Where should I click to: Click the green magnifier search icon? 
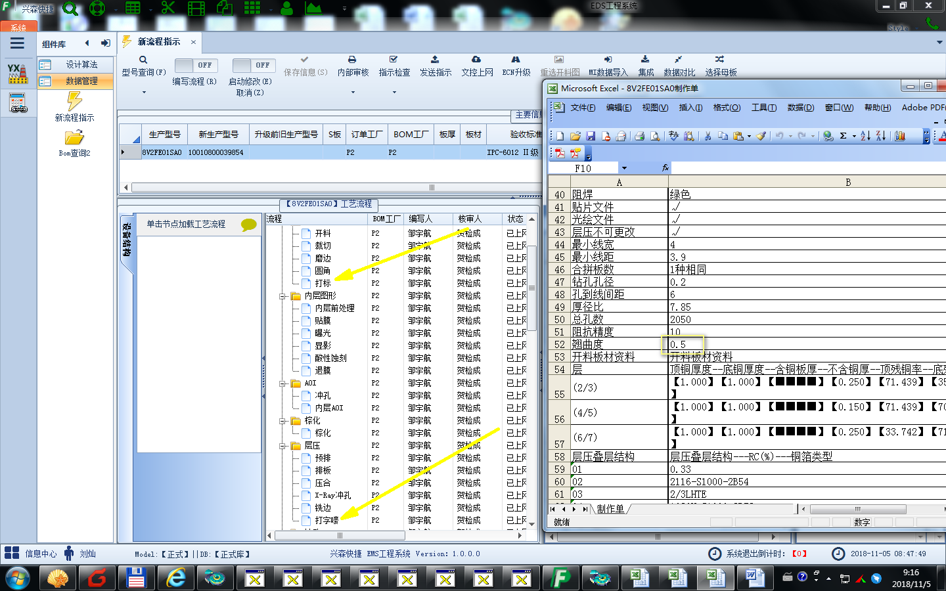coord(70,9)
